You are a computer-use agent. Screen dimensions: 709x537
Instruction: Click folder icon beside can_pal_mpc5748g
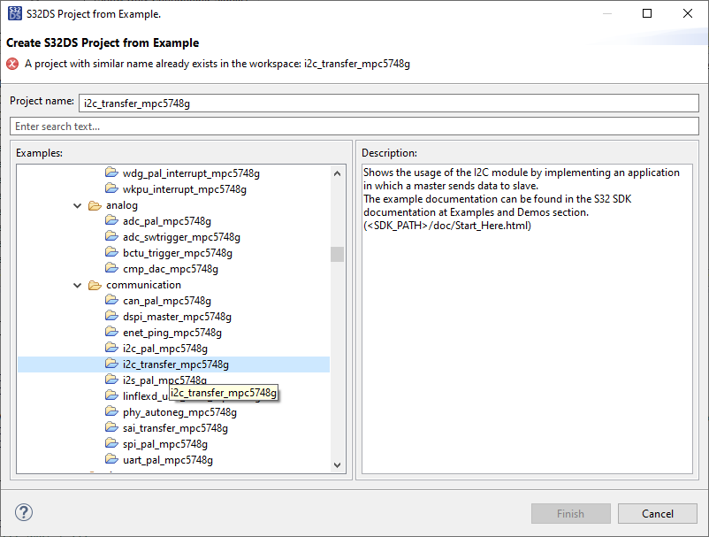pos(111,301)
